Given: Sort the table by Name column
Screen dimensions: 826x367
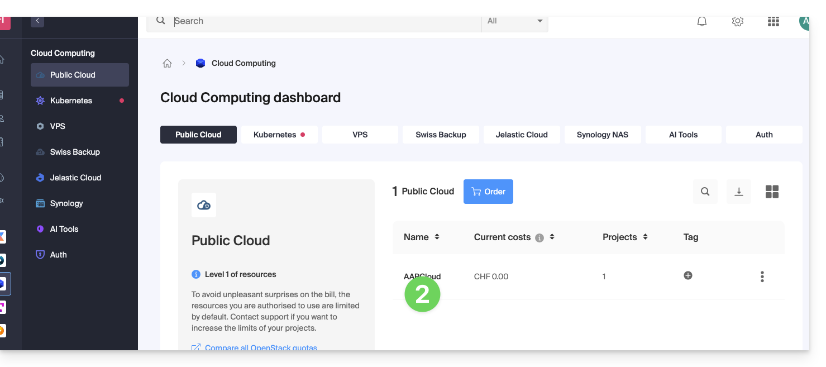Looking at the screenshot, I should coord(437,237).
